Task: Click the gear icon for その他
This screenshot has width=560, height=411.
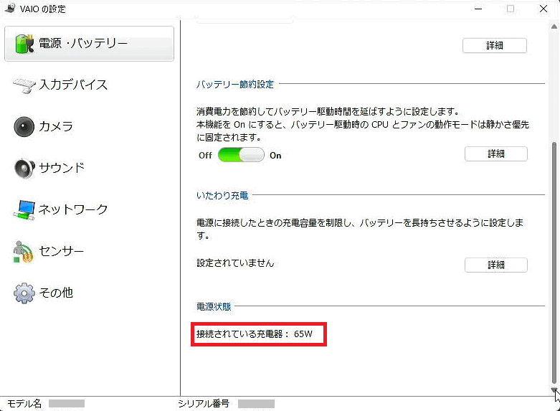Action: pos(24,293)
